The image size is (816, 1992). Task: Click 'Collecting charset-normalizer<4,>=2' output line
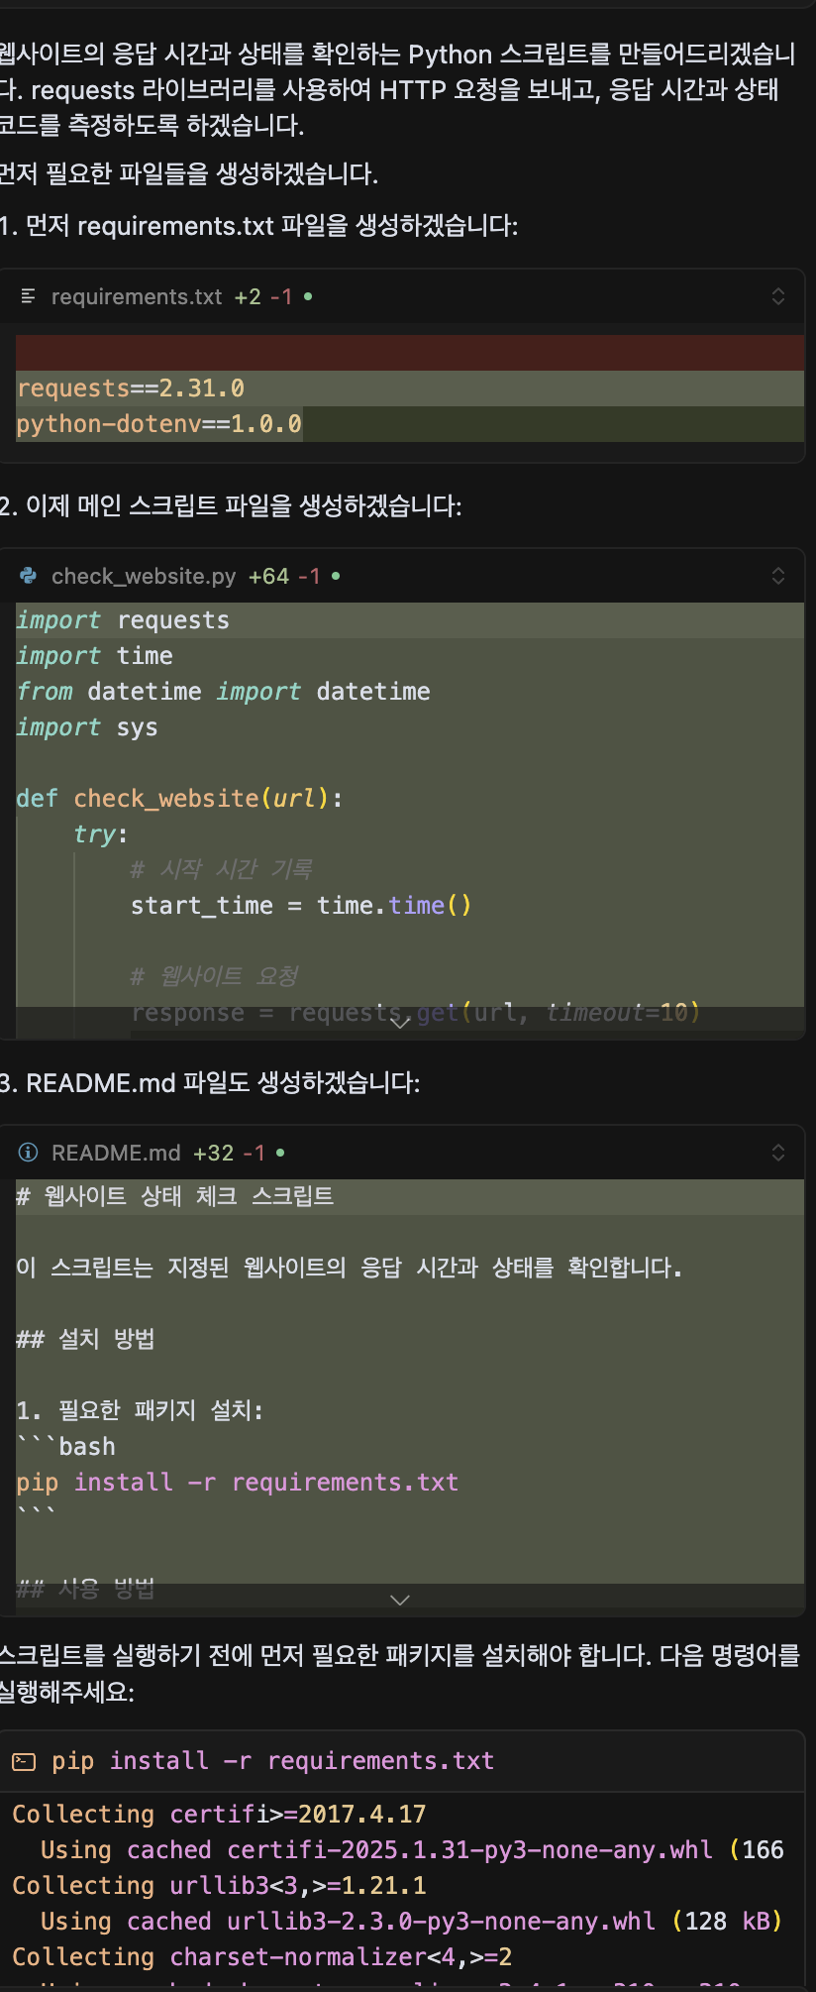(262, 1957)
